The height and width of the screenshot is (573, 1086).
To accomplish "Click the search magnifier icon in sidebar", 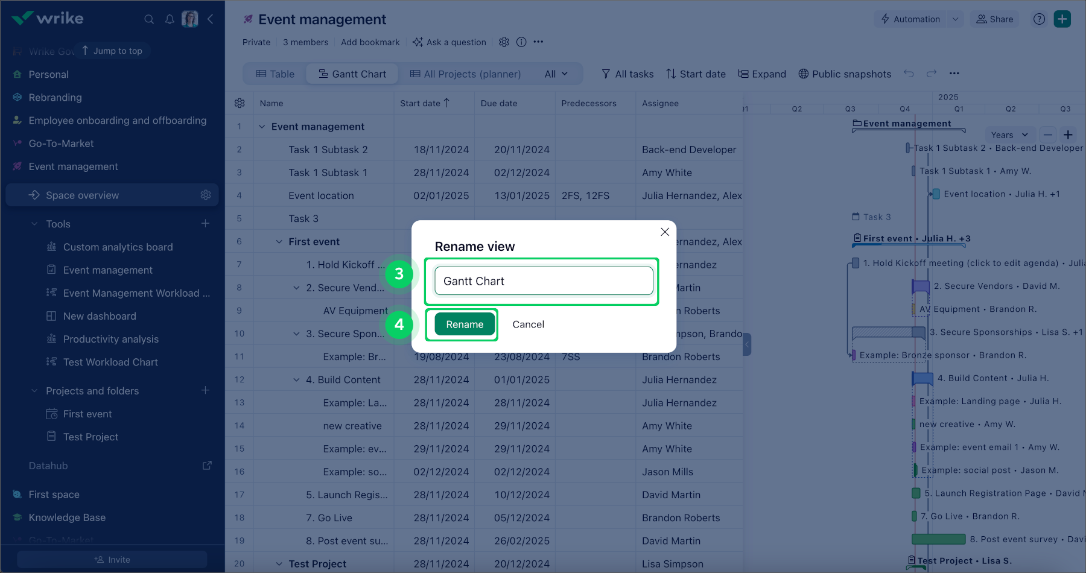I will pos(149,19).
